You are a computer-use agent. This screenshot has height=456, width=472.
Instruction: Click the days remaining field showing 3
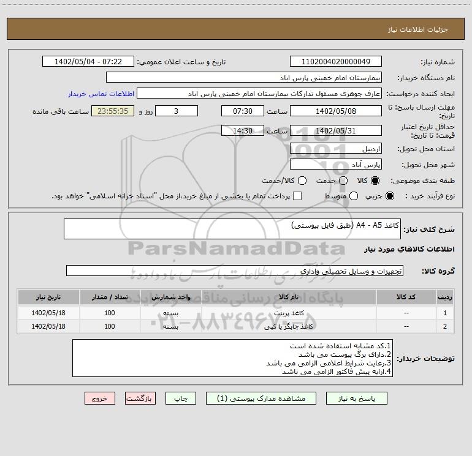pos(177,111)
